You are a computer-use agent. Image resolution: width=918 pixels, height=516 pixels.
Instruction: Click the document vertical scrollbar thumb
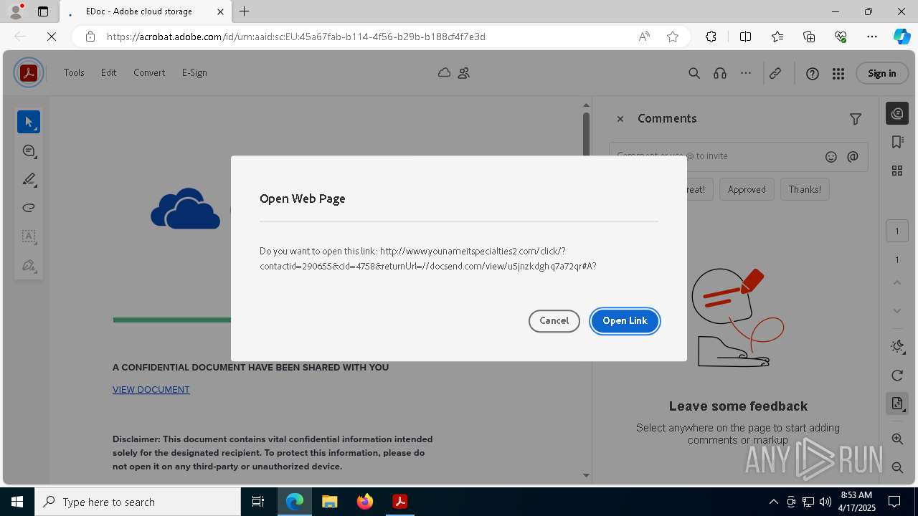point(586,135)
